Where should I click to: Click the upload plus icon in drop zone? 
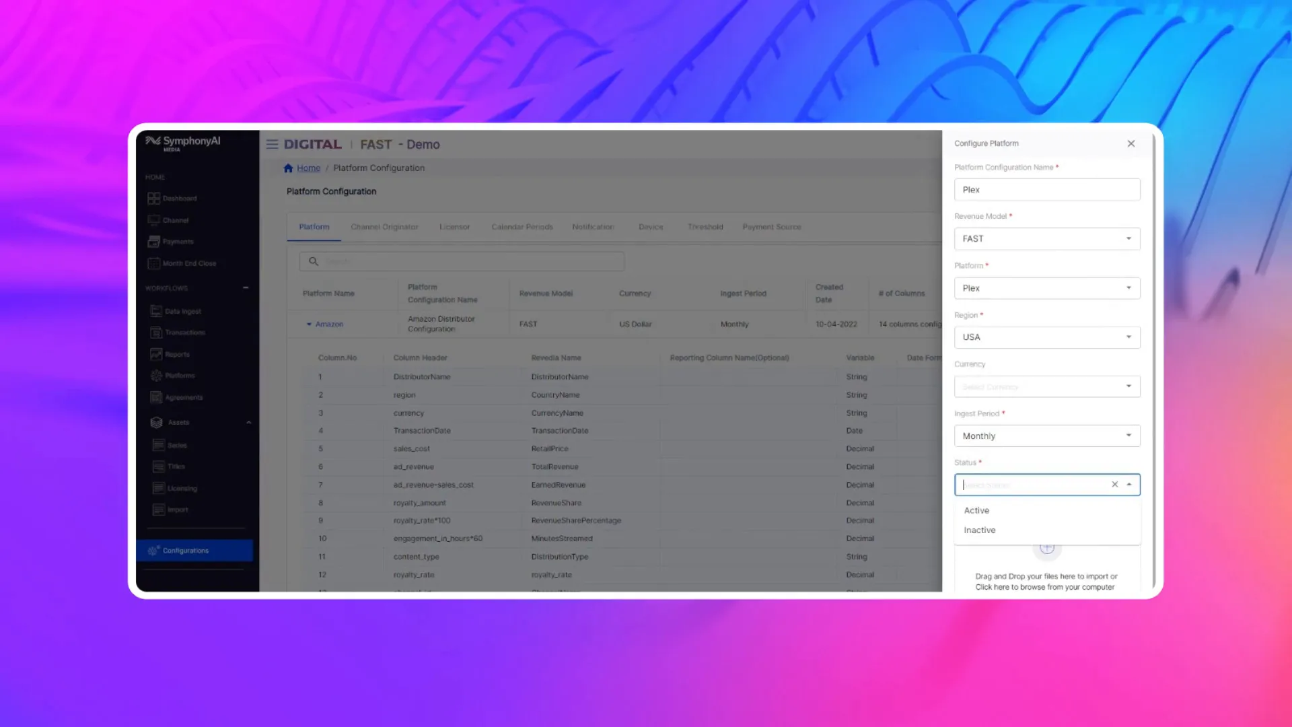click(x=1047, y=548)
